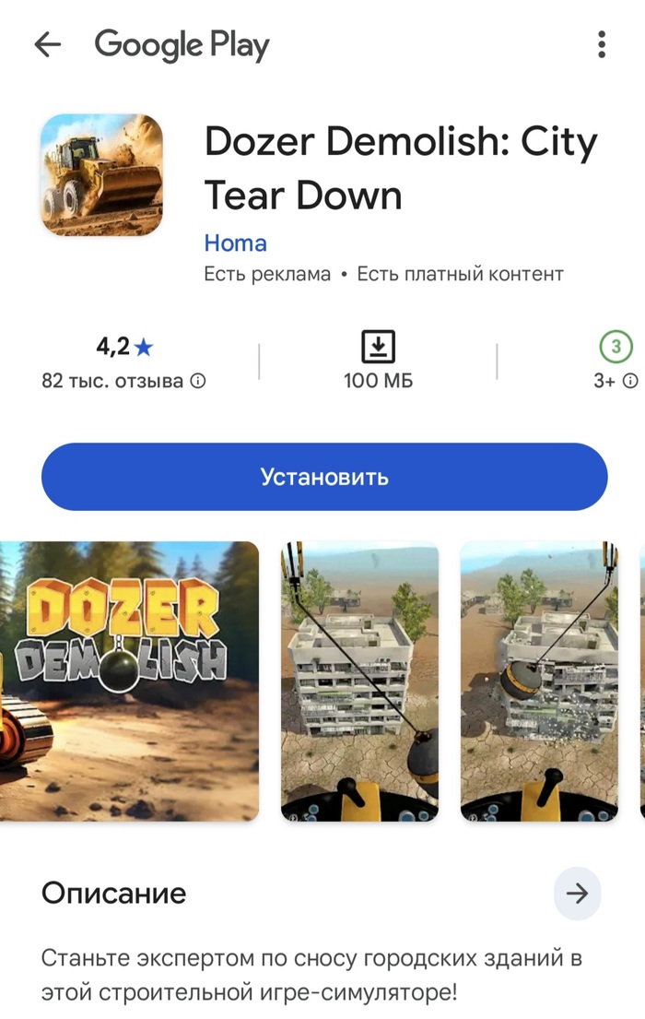Tap info icon beside 3+ label
Screen dimensions: 645x1019
pyautogui.click(x=630, y=381)
